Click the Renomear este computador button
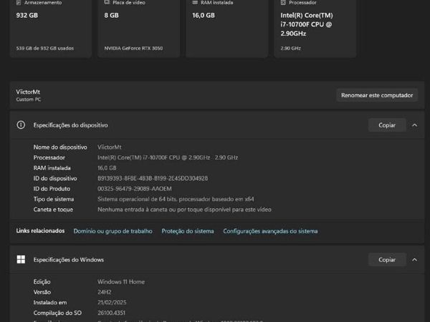Image resolution: width=430 pixels, height=322 pixels. pyautogui.click(x=377, y=95)
